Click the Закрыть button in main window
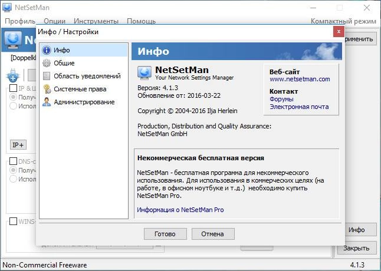The height and width of the screenshot is (271, 381). [x=356, y=248]
